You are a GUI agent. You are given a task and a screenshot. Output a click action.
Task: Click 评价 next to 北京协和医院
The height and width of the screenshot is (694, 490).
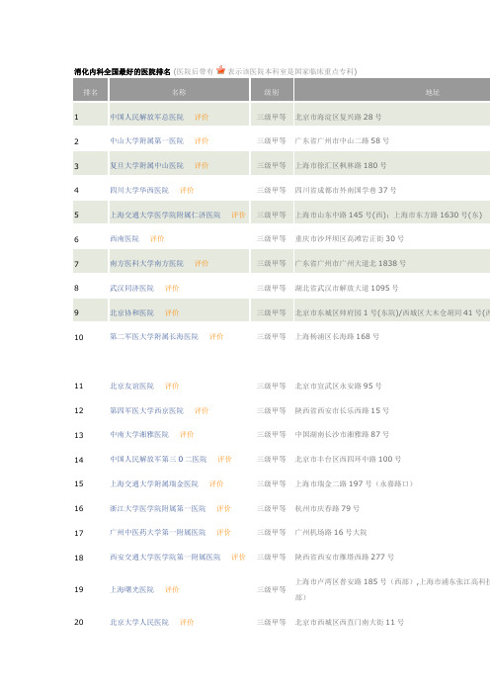172,313
